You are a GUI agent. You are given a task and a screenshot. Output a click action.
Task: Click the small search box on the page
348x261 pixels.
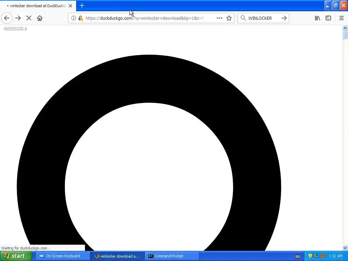[x=14, y=29]
